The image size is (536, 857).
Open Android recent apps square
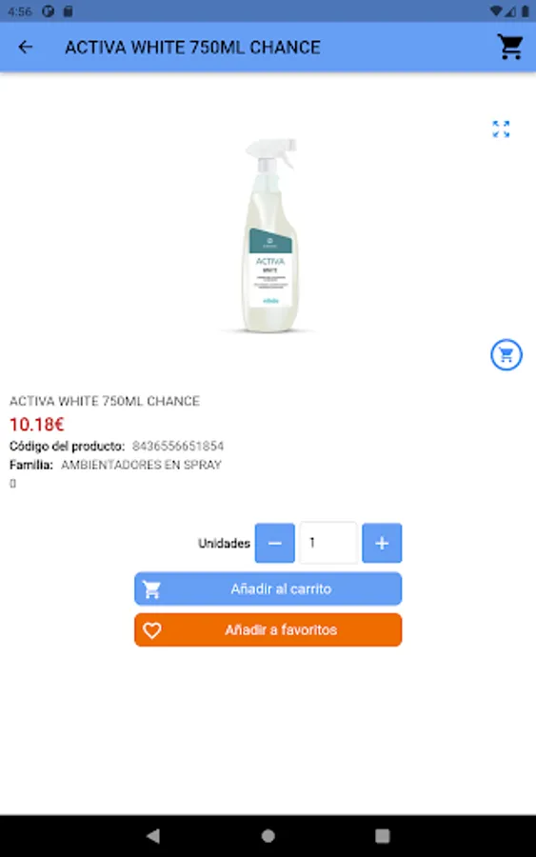click(x=383, y=835)
